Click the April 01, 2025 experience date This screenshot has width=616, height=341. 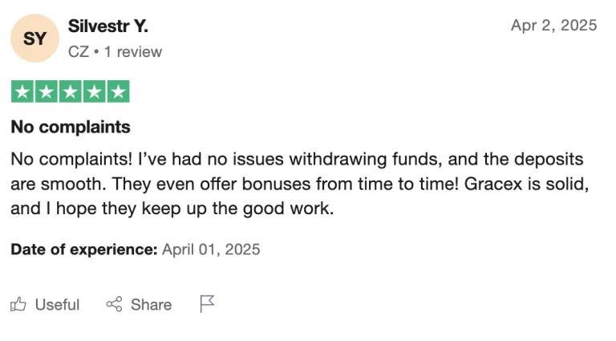211,250
